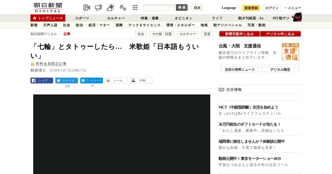Go to 社会 in sub navigation
The width and height of the screenshot is (332, 174).
[x=67, y=25]
